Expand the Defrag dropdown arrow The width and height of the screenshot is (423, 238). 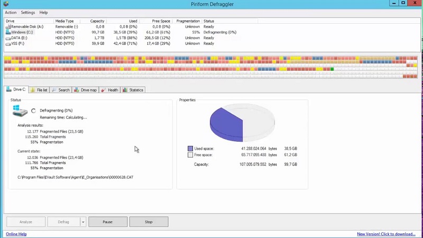click(83, 222)
